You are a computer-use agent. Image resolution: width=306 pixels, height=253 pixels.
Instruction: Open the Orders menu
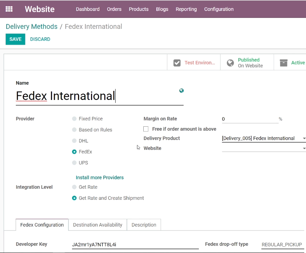click(x=114, y=9)
